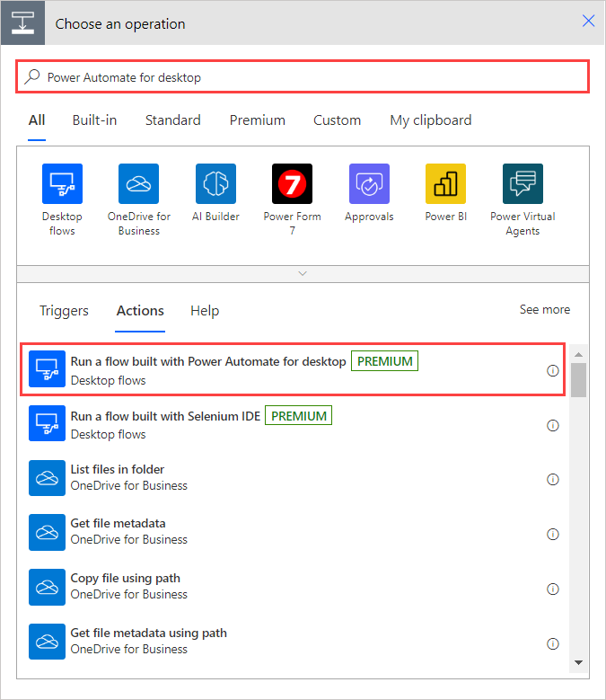Click icon of Run a flow built with Power Automate
The image size is (606, 700).
[47, 368]
